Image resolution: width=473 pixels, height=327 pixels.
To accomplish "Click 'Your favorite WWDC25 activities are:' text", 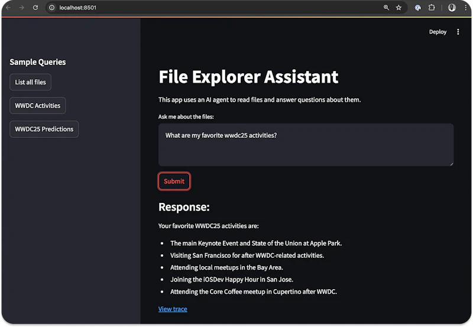I will (x=209, y=226).
